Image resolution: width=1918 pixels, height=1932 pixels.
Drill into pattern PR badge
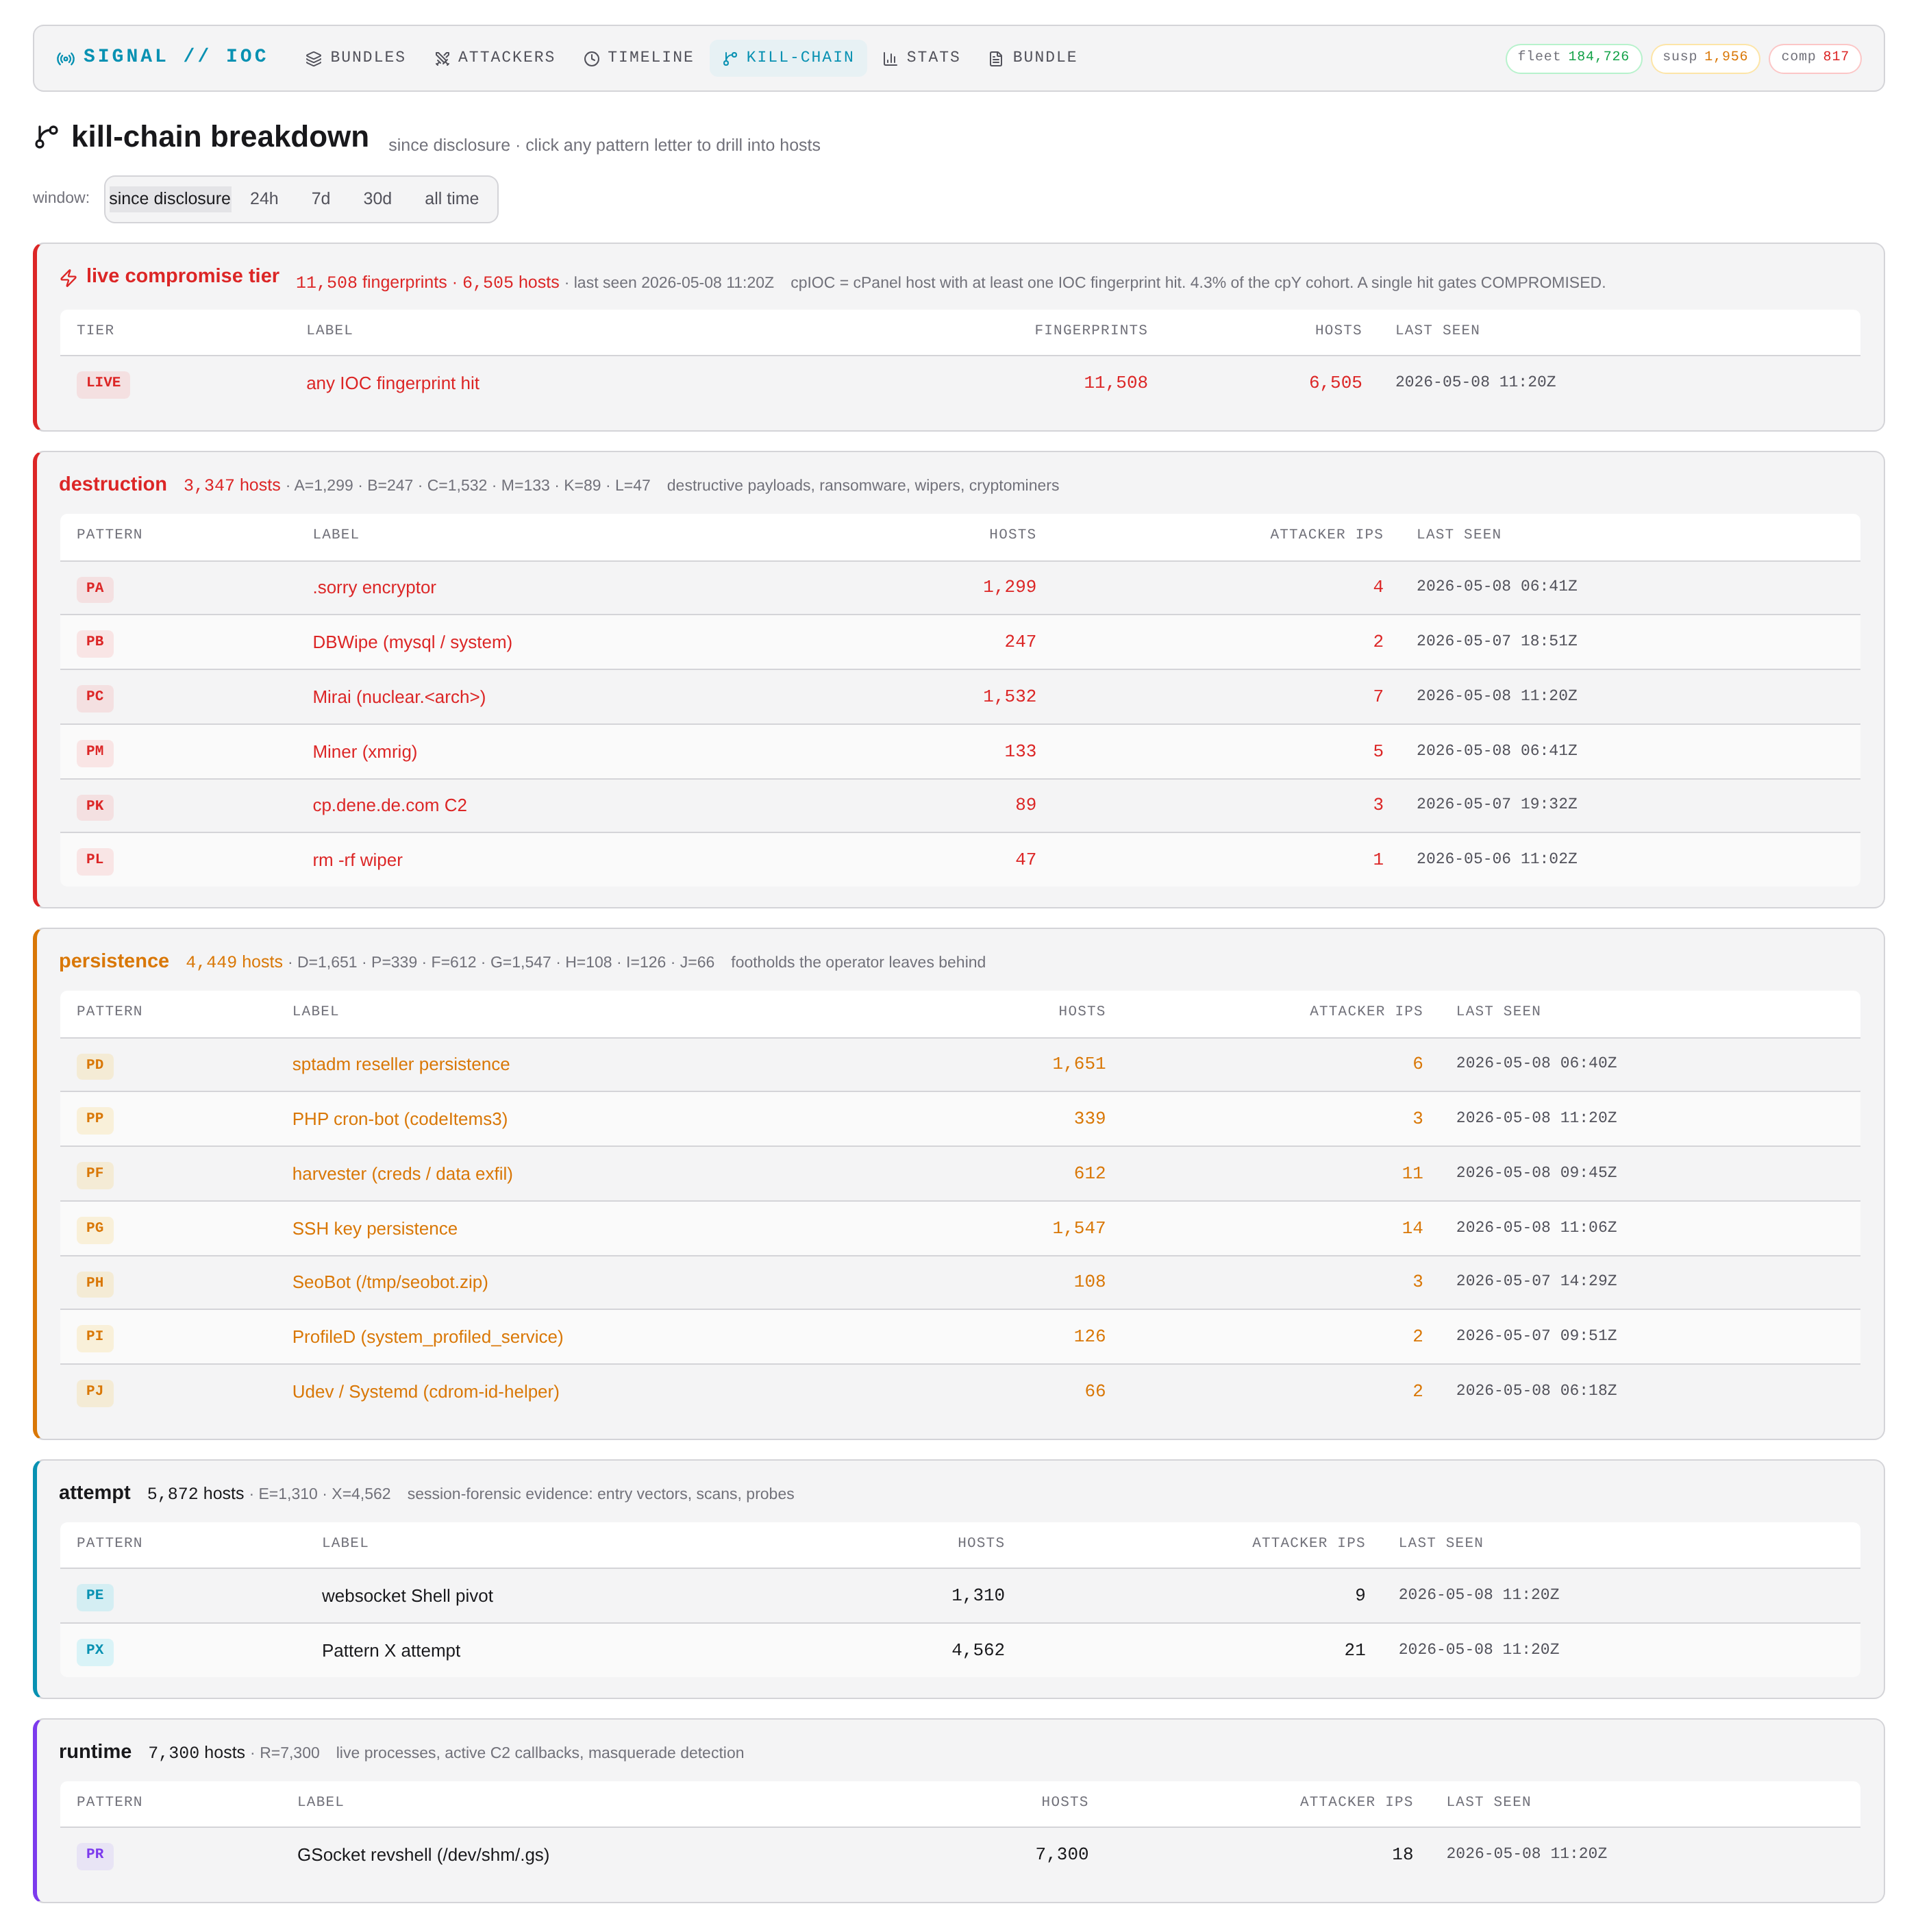pos(95,1856)
